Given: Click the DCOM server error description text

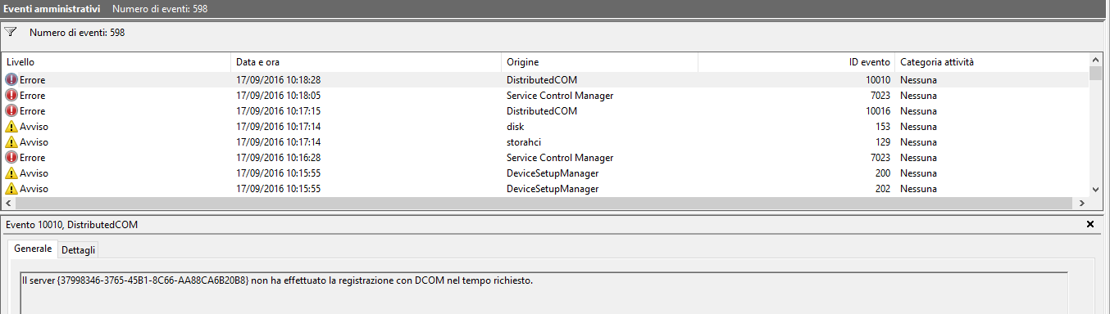Looking at the screenshot, I should pos(278,281).
